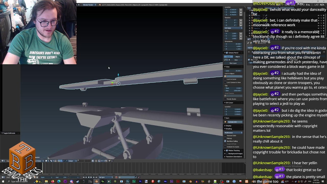This screenshot has width=327, height=184.
Task: Switch Grease Pencil source to Object tab
Action: (x=238, y=57)
